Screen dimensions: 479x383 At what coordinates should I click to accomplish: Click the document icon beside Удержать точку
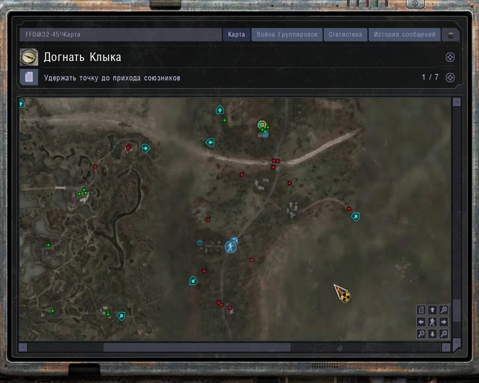tap(29, 77)
